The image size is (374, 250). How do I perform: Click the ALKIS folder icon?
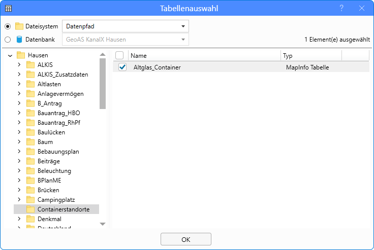pos(30,65)
